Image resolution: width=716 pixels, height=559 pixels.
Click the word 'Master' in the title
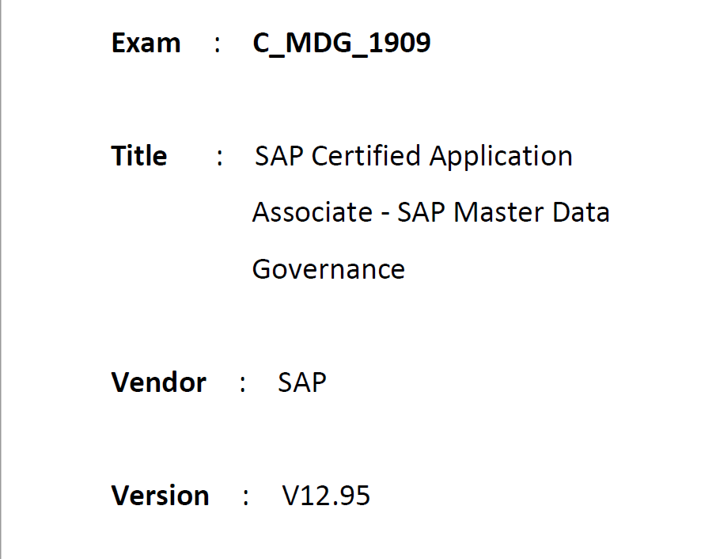[498, 212]
